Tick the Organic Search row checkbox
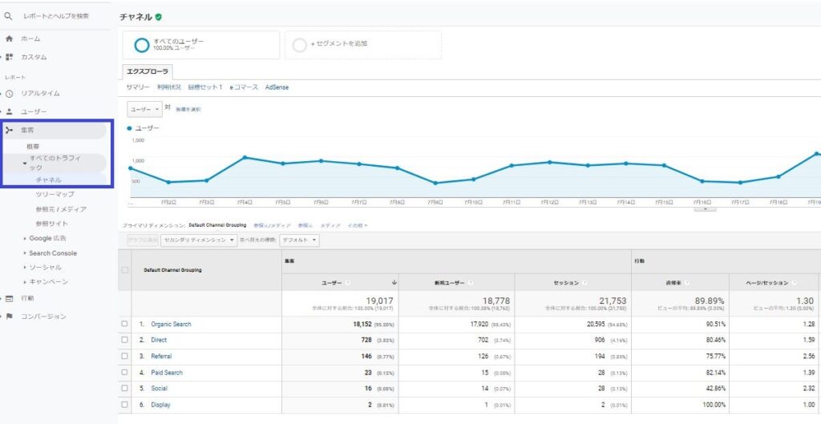 click(124, 324)
